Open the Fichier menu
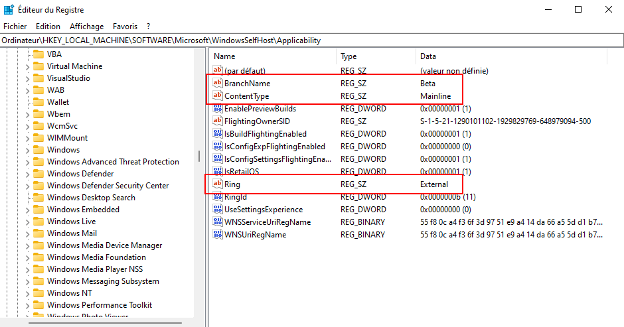 pos(15,27)
